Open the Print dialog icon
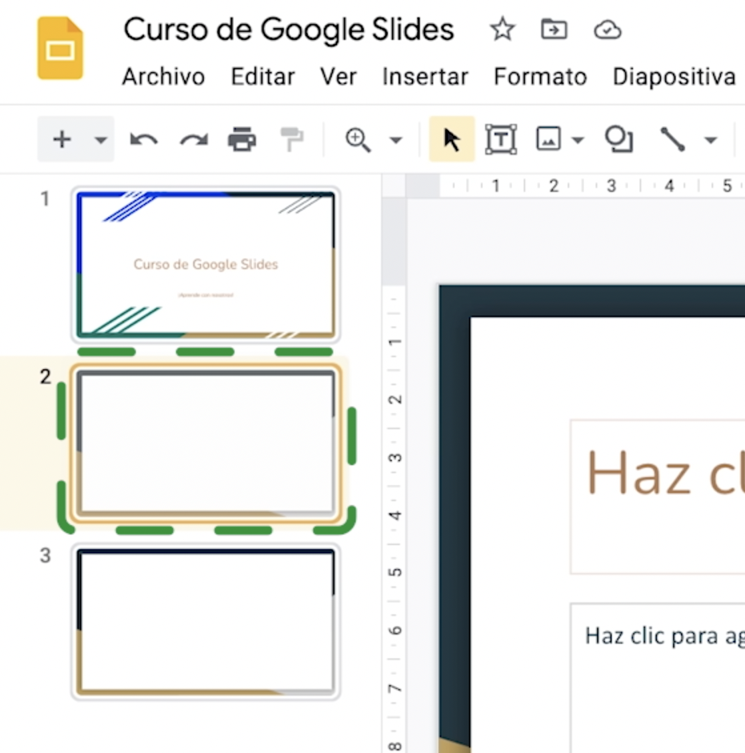Viewport: 745px width, 753px height. click(x=243, y=139)
